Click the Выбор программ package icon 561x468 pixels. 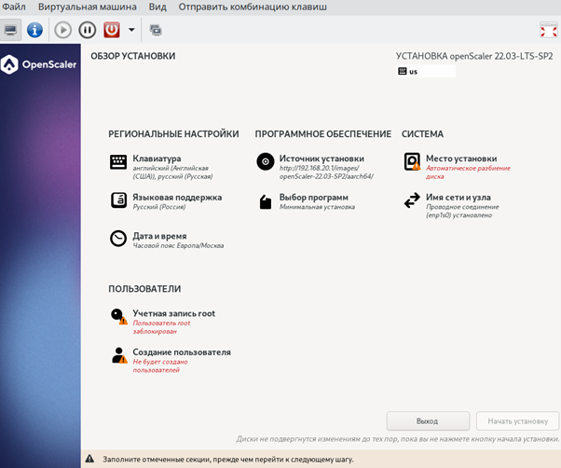tap(265, 201)
